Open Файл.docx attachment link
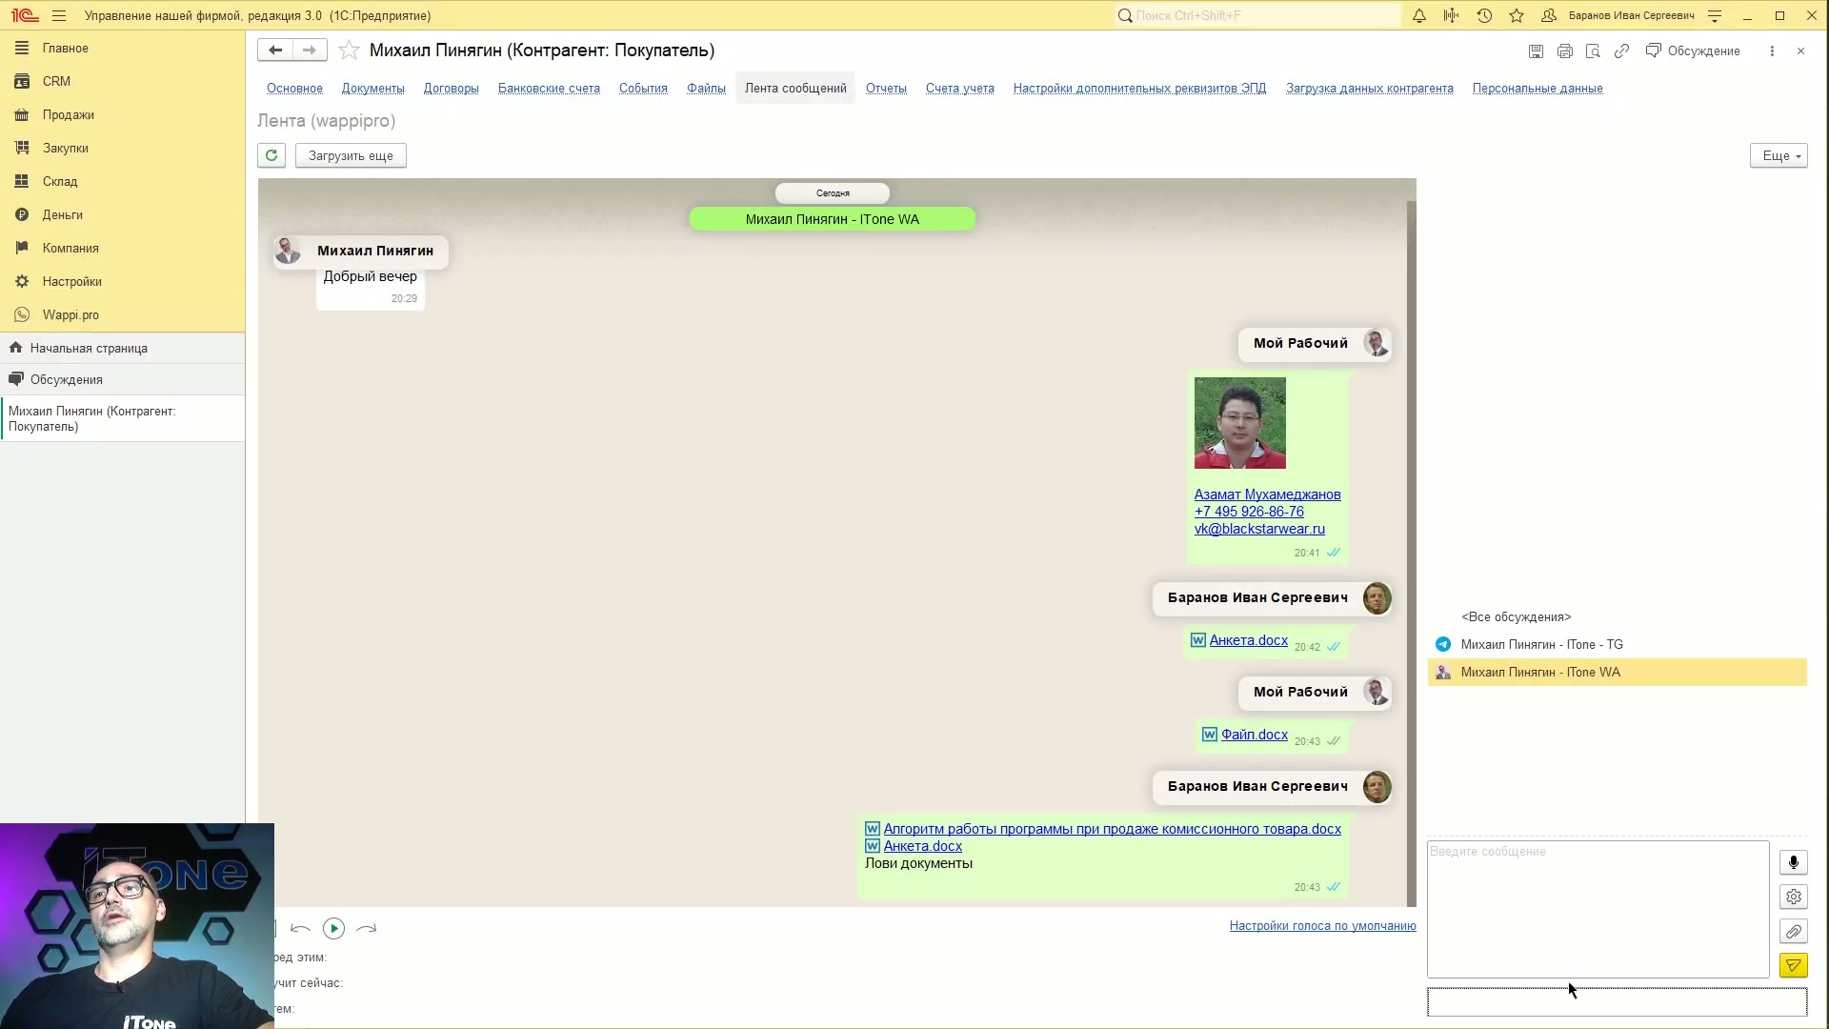The width and height of the screenshot is (1829, 1029). [1254, 735]
